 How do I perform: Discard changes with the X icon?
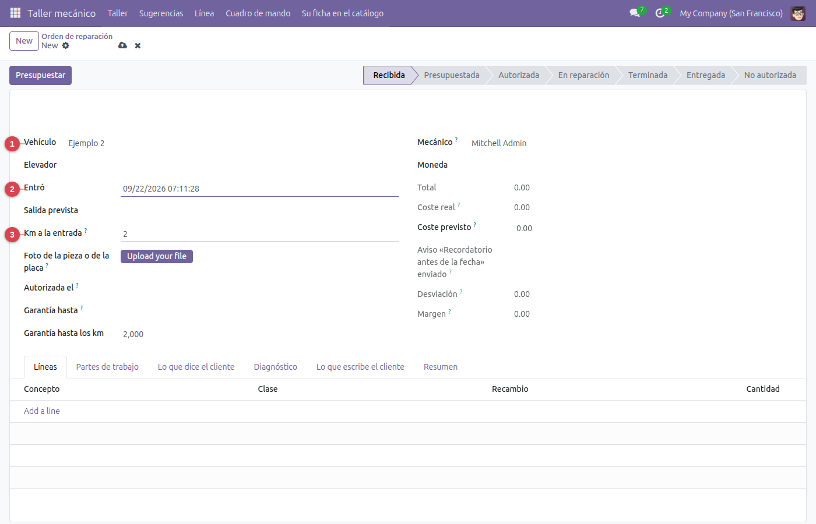[x=138, y=45]
